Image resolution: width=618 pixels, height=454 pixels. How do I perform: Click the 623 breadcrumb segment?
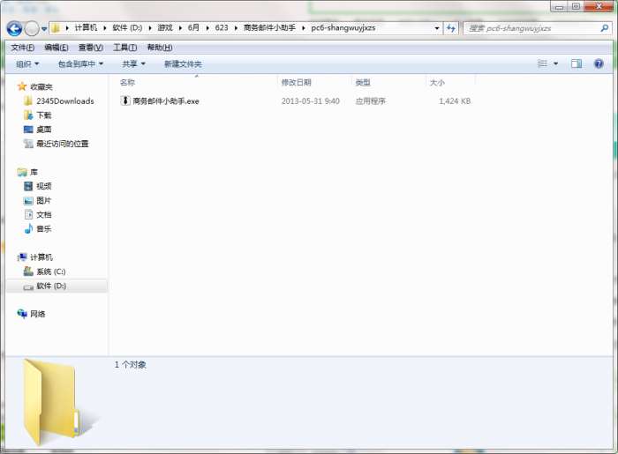pos(222,28)
